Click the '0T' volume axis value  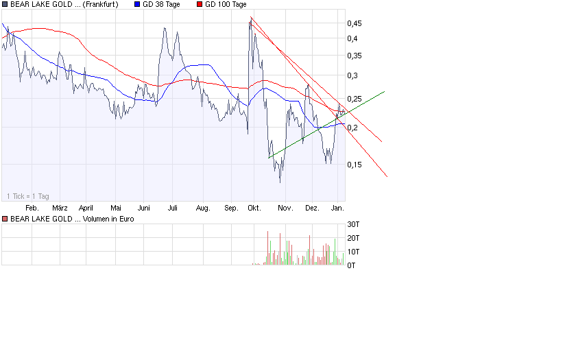click(351, 265)
